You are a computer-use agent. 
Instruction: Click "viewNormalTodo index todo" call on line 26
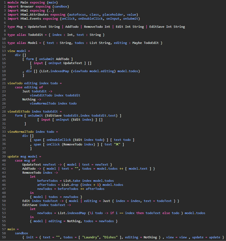(53, 103)
